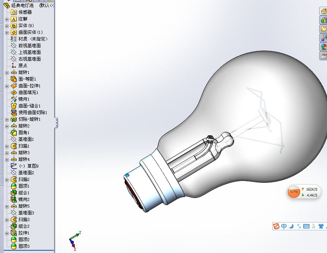The height and width of the screenshot is (253, 327).
Task: Select the 前视基准面 plane icon
Action: pos(14,46)
